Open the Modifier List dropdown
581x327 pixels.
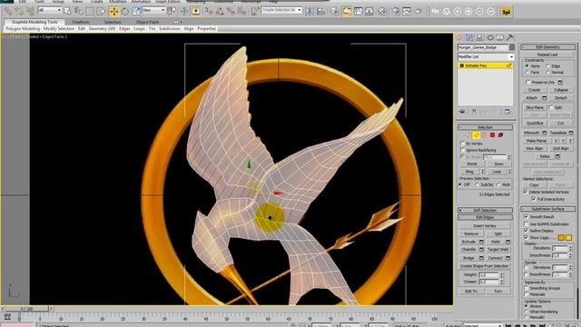tap(486, 56)
